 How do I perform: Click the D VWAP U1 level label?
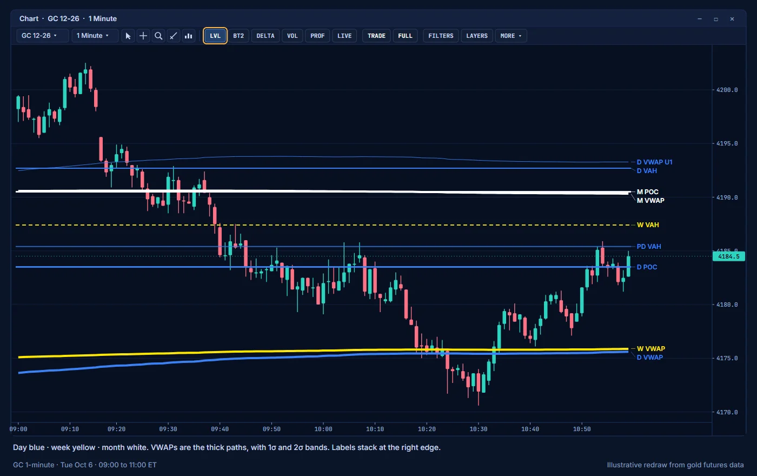(x=654, y=162)
